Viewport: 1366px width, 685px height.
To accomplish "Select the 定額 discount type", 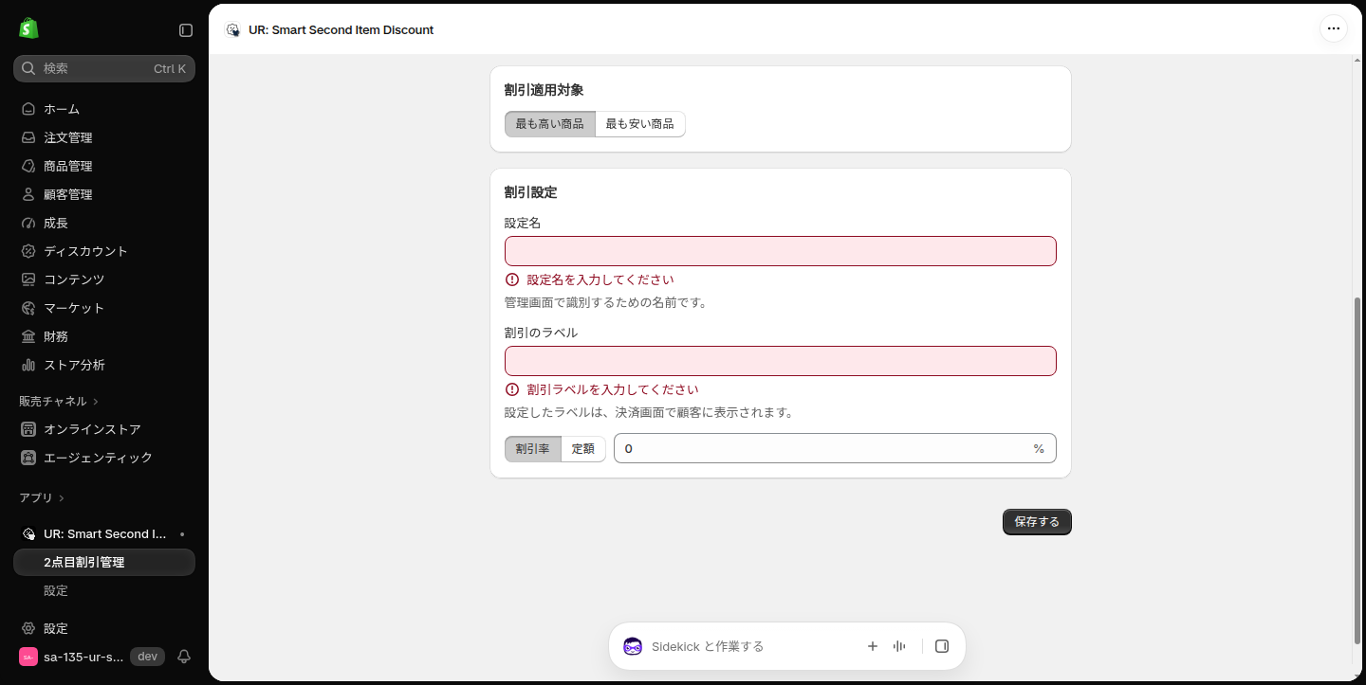I will pos(583,448).
